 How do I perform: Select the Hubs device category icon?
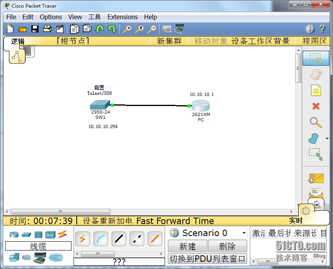(x=39, y=234)
